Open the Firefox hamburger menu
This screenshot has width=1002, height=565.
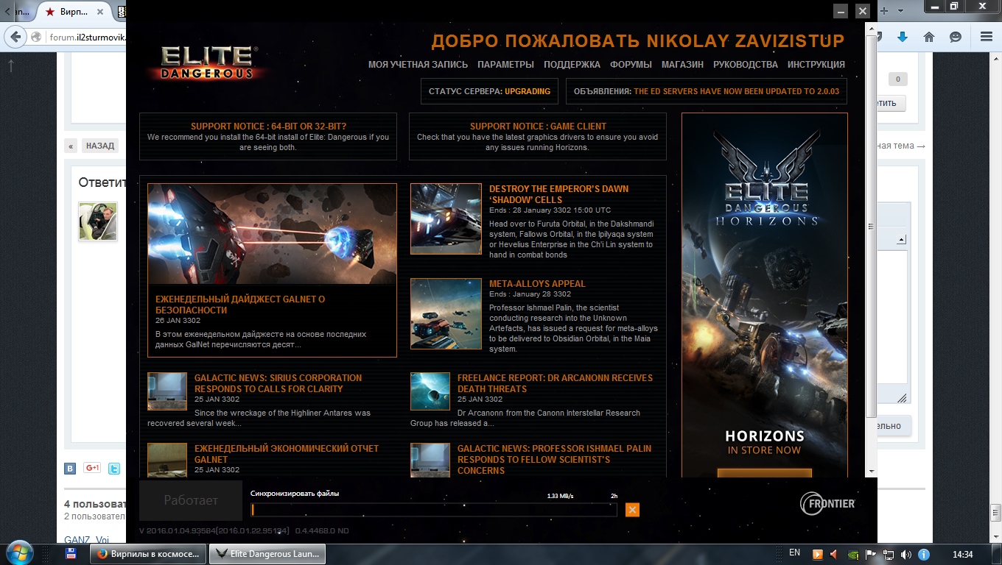coord(987,37)
